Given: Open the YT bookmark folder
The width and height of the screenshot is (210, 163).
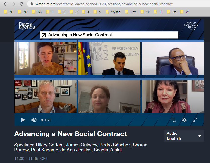Looking at the screenshot, I should pyautogui.click(x=145, y=12).
